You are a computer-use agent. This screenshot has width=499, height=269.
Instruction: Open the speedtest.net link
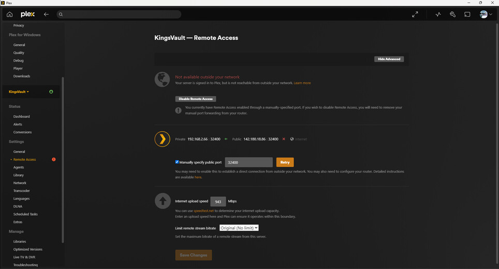[x=203, y=210]
